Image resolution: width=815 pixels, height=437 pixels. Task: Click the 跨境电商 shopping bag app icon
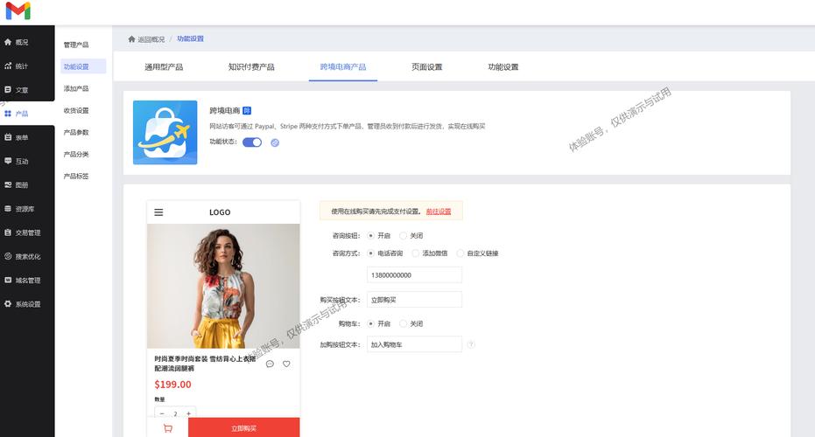point(165,132)
